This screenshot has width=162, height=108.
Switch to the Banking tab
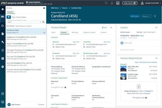75,32
